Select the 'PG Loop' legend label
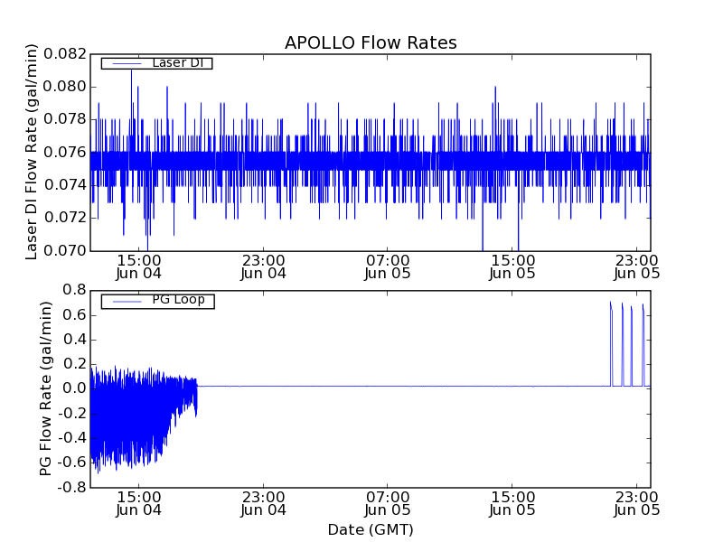 pos(178,300)
